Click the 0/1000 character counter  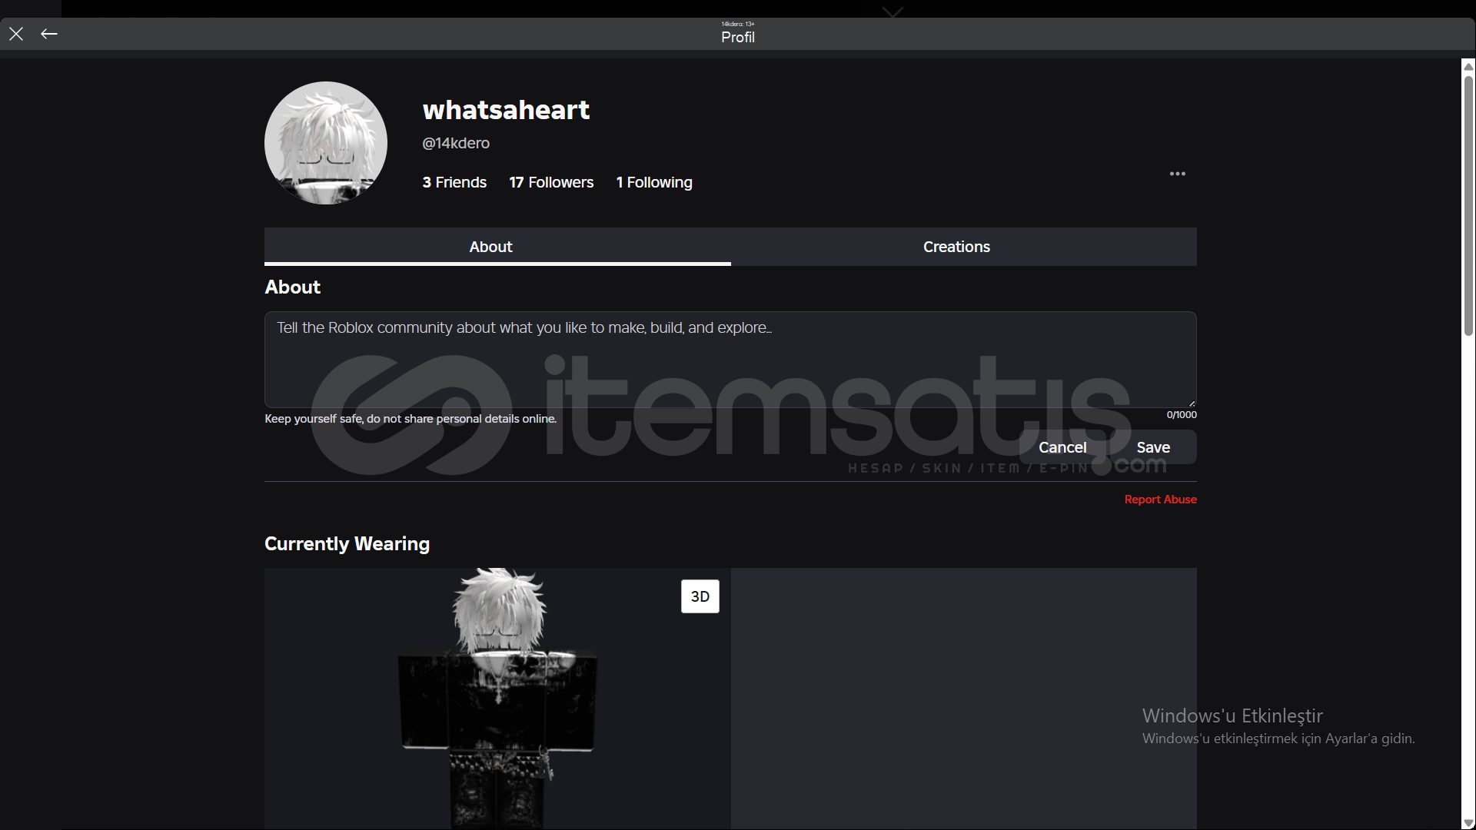click(1182, 415)
